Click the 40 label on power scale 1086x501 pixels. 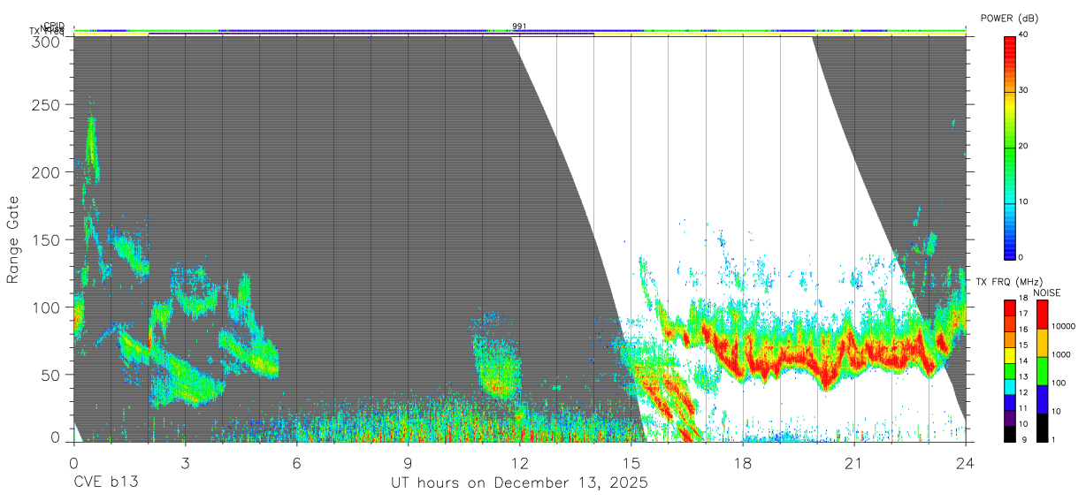click(x=1024, y=34)
